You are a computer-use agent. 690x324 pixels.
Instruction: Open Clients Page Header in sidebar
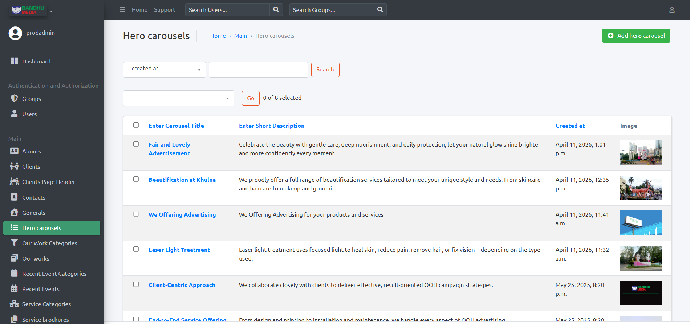[48, 182]
